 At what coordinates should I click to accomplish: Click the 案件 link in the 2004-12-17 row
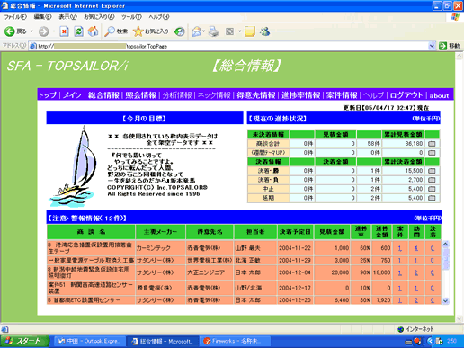400,288
